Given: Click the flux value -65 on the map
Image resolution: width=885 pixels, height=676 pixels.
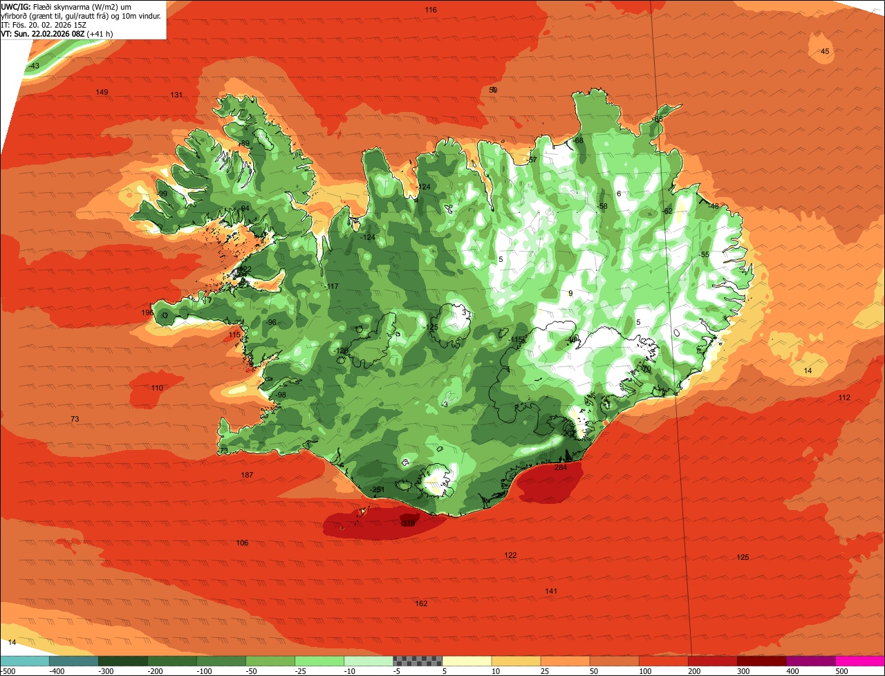Looking at the screenshot, I should pyautogui.click(x=658, y=120).
